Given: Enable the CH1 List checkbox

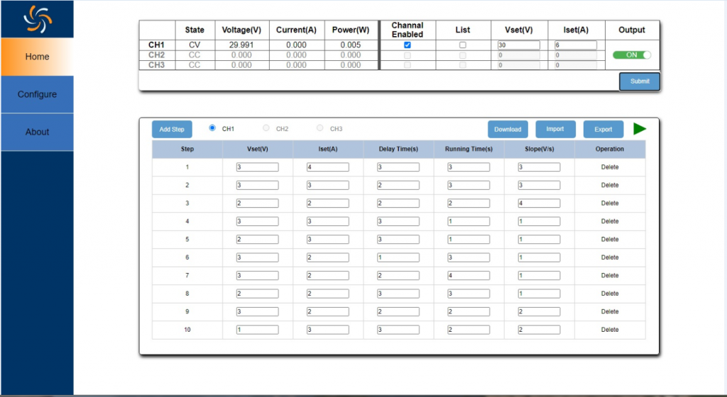Looking at the screenshot, I should (x=462, y=45).
